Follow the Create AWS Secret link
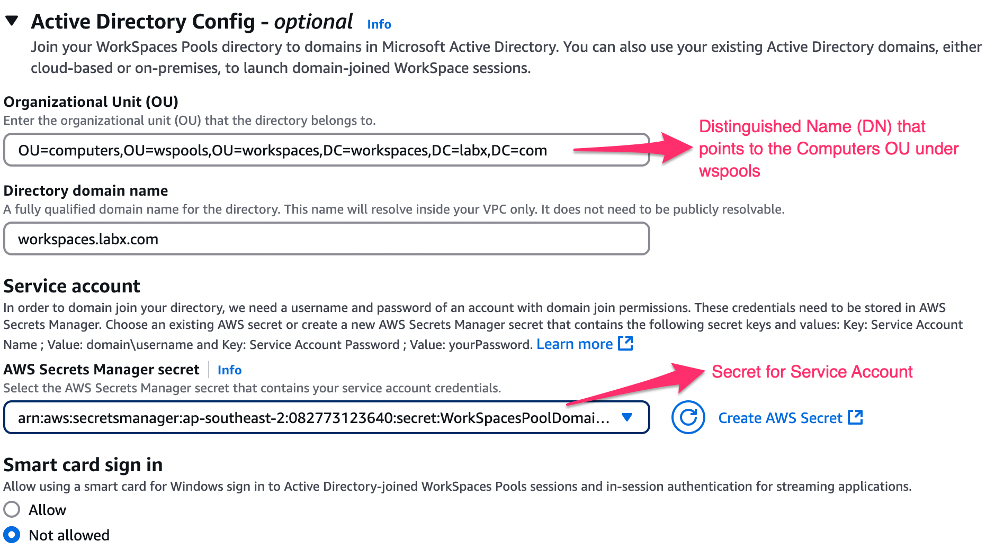Image resolution: width=986 pixels, height=551 pixels. tap(780, 418)
